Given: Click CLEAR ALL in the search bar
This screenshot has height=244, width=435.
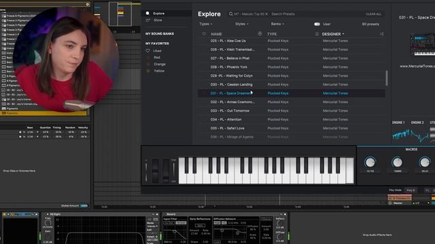Looking at the screenshot, I should (373, 14).
